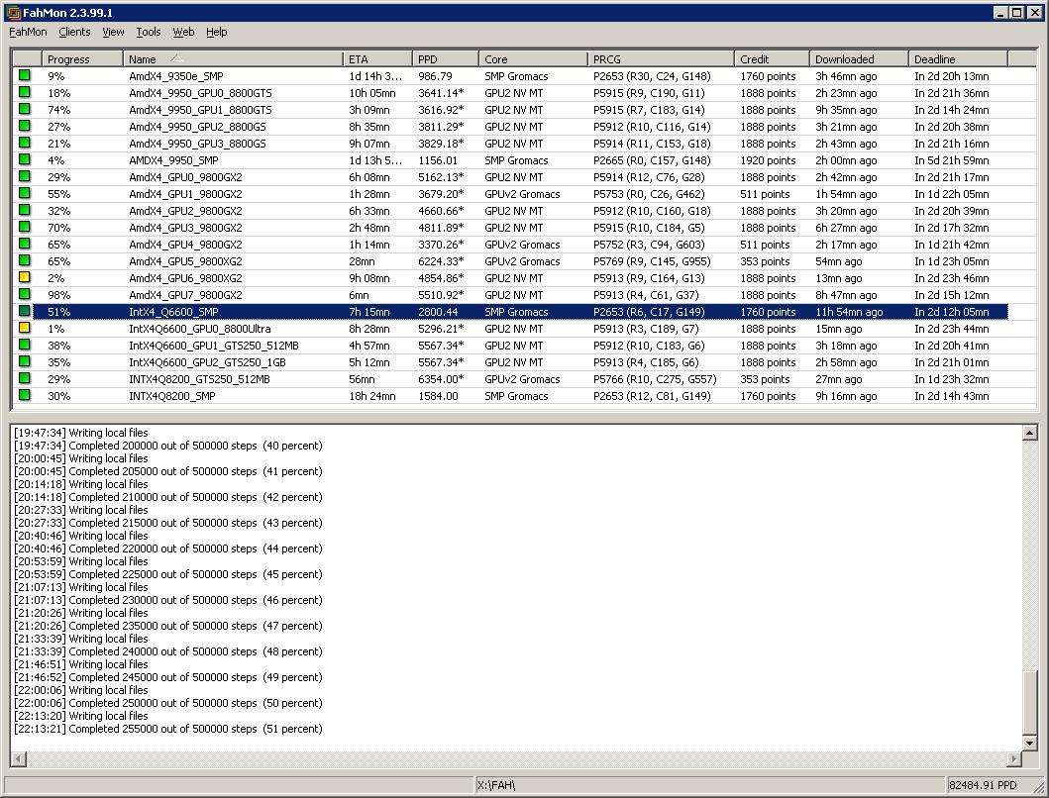The image size is (1049, 798).
Task: Open the Web menu
Action: click(183, 32)
